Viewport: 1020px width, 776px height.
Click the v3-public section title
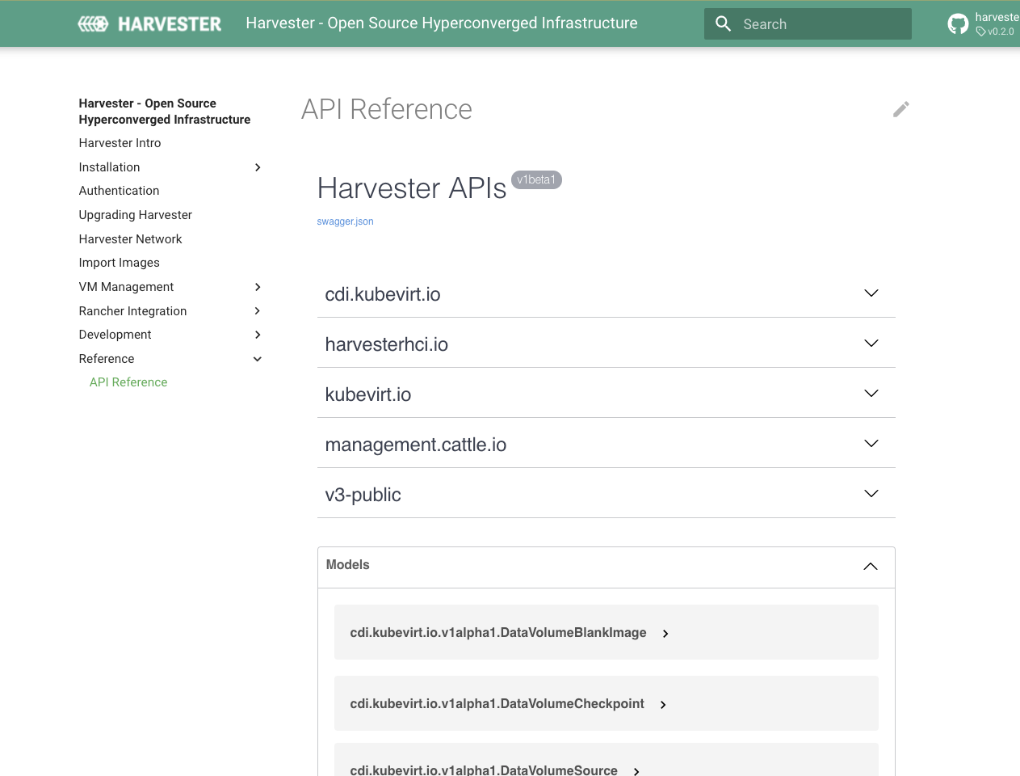(x=363, y=495)
